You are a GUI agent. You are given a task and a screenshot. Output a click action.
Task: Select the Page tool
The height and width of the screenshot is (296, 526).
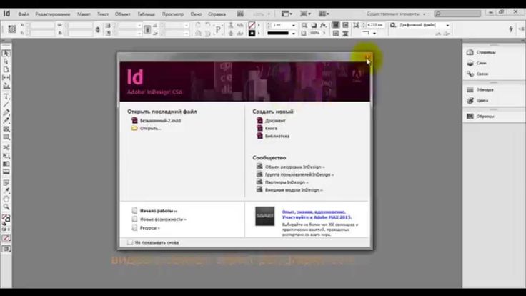click(x=6, y=69)
